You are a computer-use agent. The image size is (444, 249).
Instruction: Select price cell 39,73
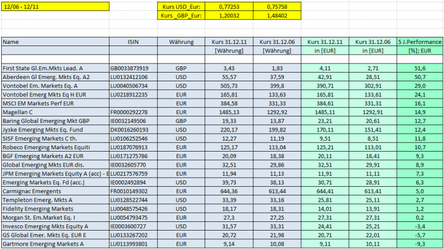pyautogui.click(x=229, y=182)
